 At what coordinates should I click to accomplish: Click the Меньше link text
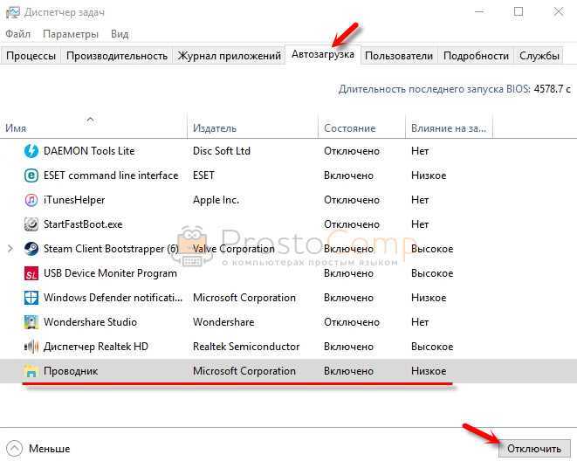pos(49,449)
